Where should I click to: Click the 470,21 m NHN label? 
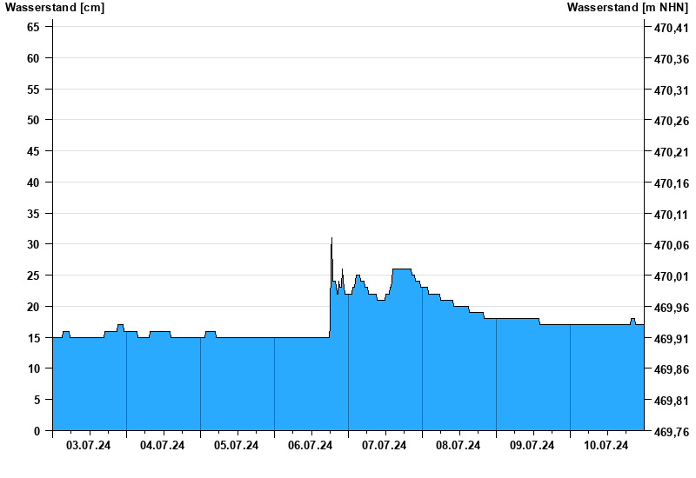[671, 152]
